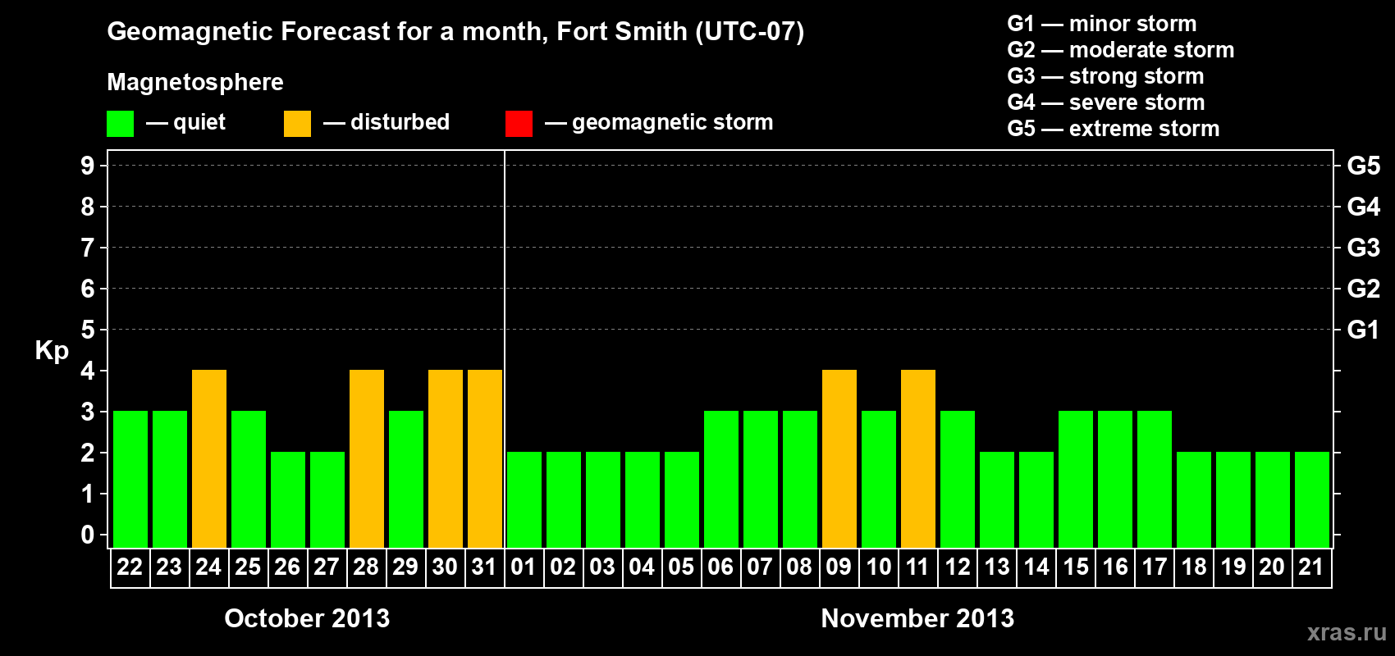Viewport: 1395px width, 656px height.
Task: Click the G1 right axis label
Action: pos(1364,330)
